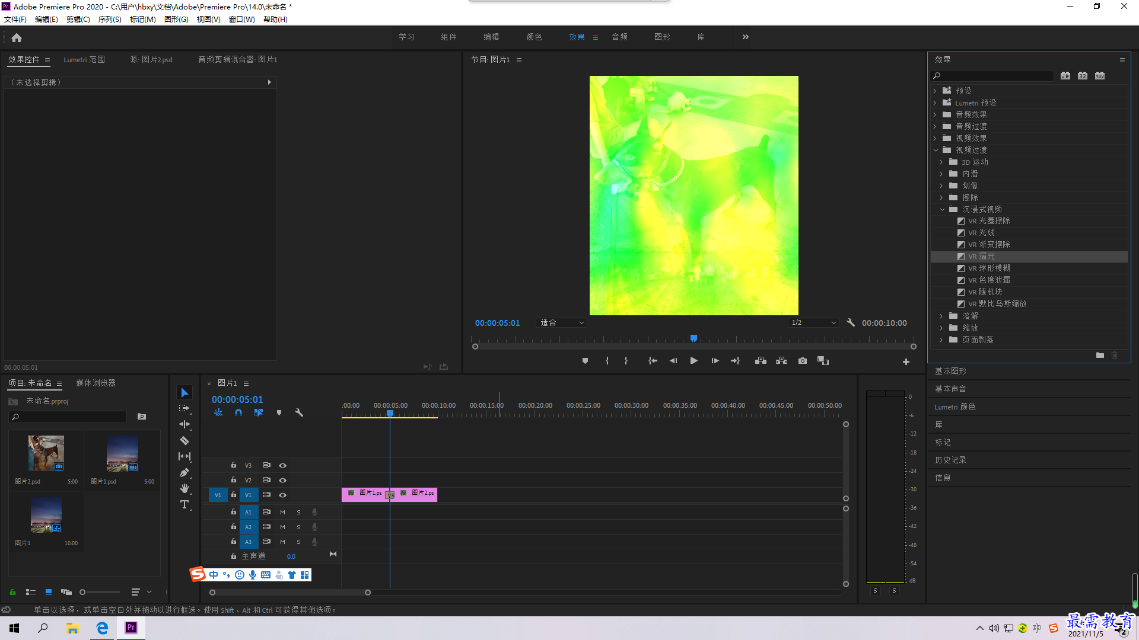Viewport: 1139px width, 640px height.
Task: Click Export Frame camera icon
Action: pyautogui.click(x=803, y=361)
